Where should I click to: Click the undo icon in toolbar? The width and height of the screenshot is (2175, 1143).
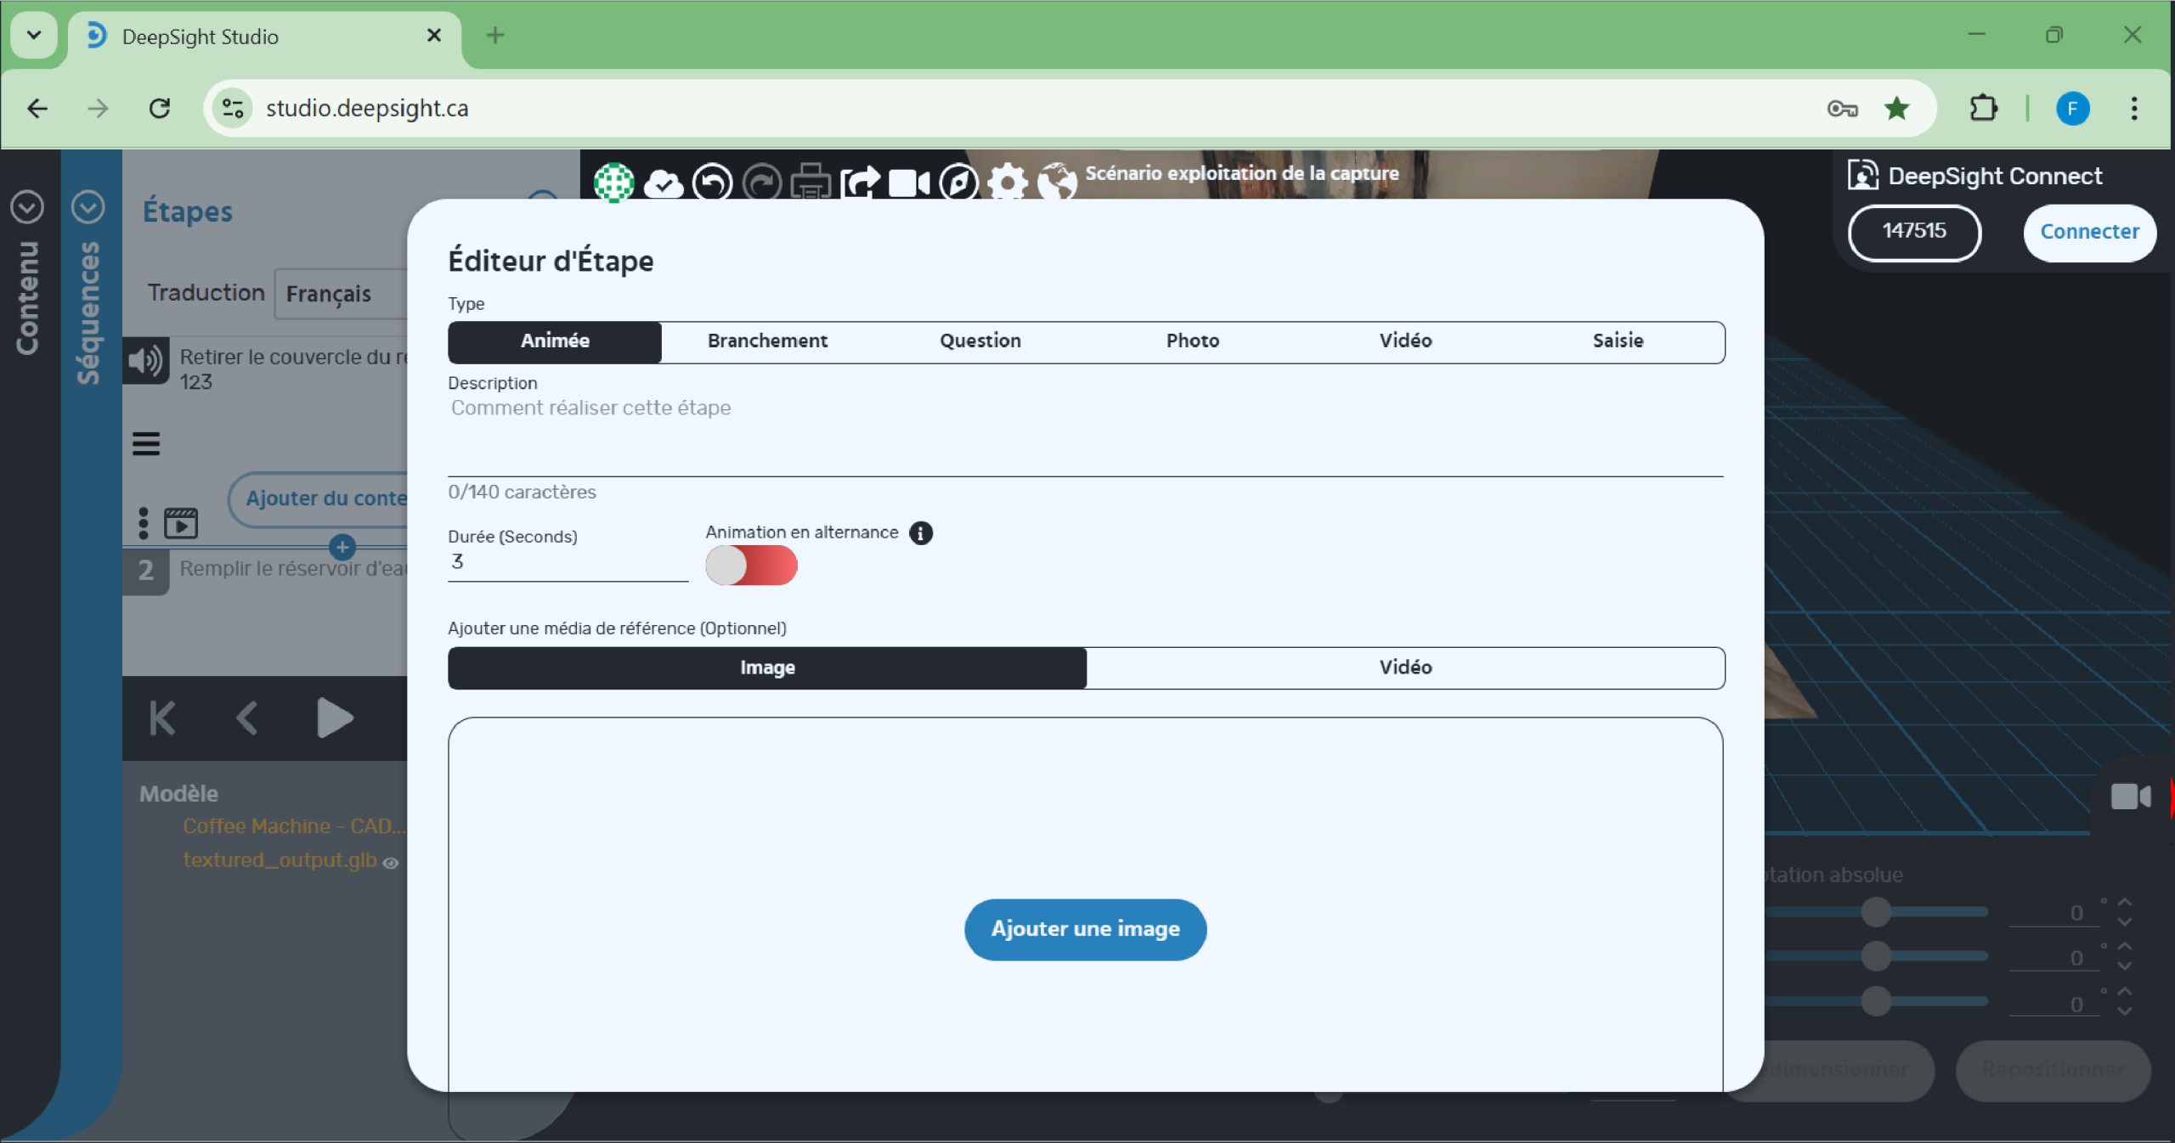(712, 183)
